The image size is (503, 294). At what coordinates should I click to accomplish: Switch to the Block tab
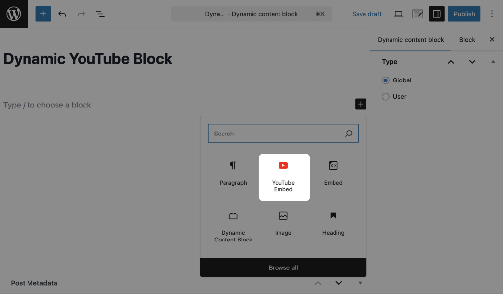tap(467, 40)
